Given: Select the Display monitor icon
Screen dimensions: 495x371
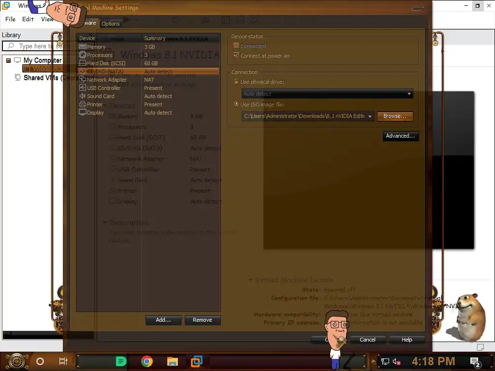Looking at the screenshot, I should tap(82, 112).
